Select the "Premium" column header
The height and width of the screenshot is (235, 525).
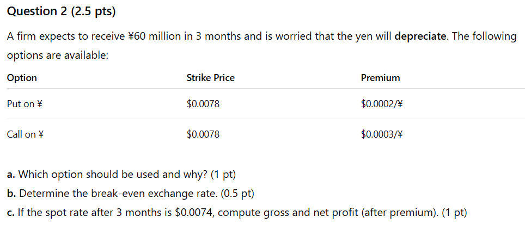[380, 78]
